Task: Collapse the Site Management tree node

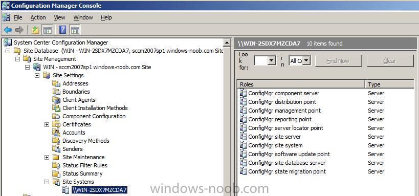Action: pos(17,59)
